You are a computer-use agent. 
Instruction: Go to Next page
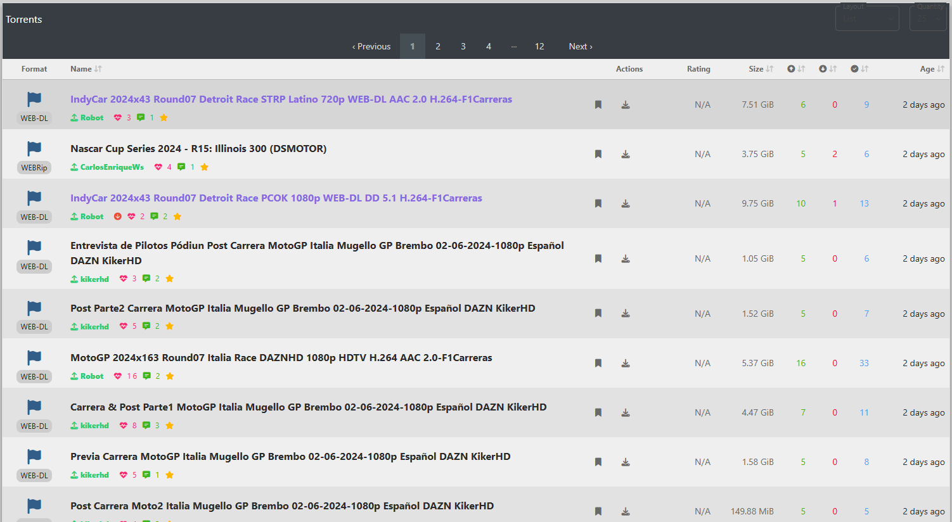point(581,46)
